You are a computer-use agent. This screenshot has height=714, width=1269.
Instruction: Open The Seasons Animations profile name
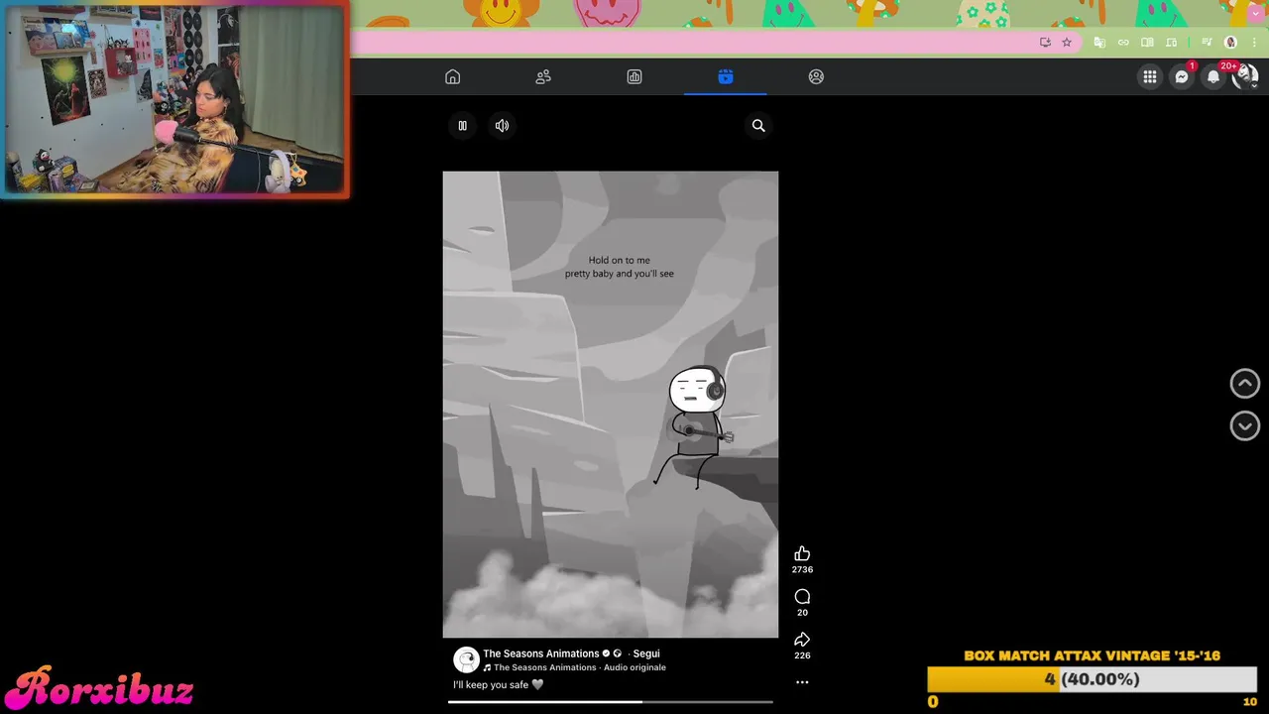tap(541, 654)
